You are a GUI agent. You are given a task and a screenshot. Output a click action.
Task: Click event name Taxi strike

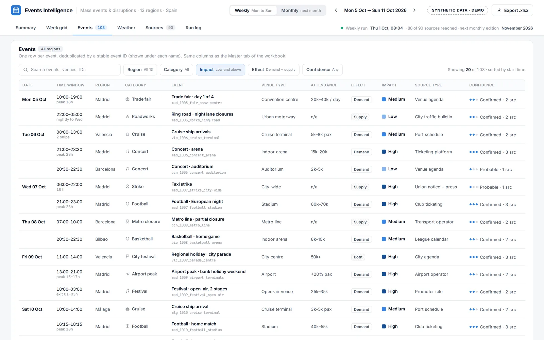182,184
